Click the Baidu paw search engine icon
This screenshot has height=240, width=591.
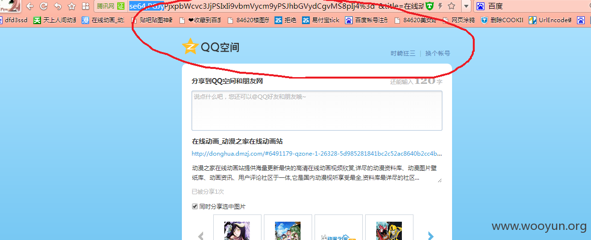[x=481, y=6]
